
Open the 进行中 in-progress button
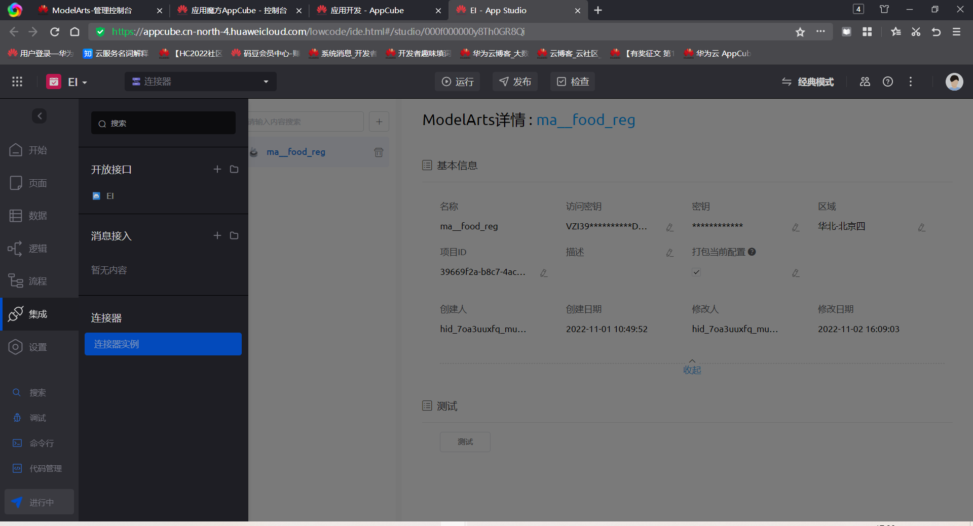click(39, 502)
